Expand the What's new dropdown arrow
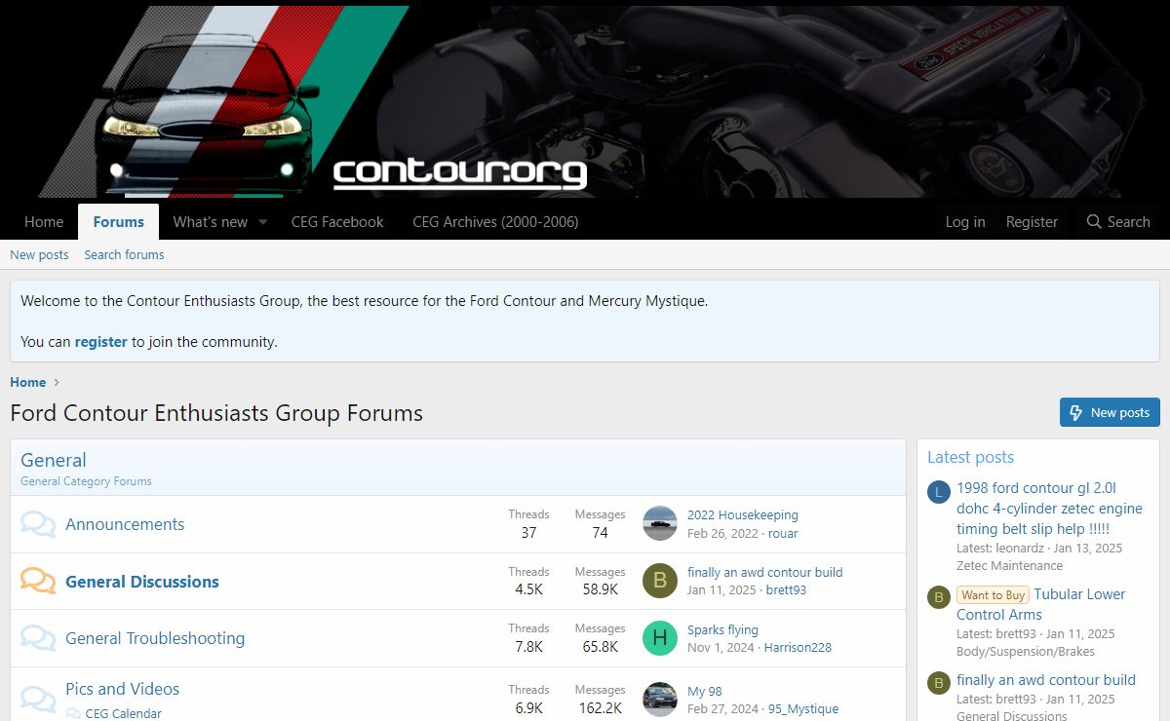1170x721 pixels. (262, 222)
